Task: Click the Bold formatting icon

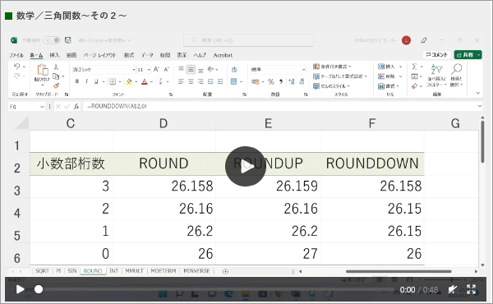Action: coord(77,81)
